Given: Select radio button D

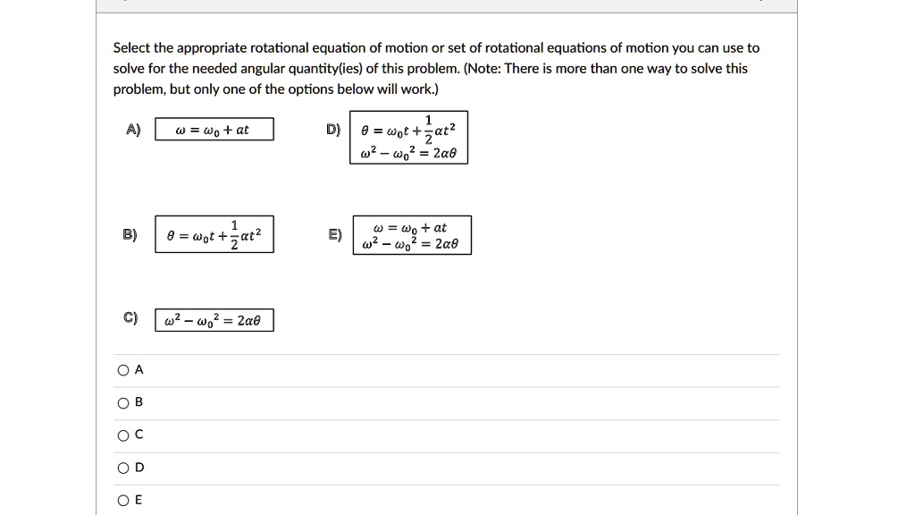Looking at the screenshot, I should point(122,467).
